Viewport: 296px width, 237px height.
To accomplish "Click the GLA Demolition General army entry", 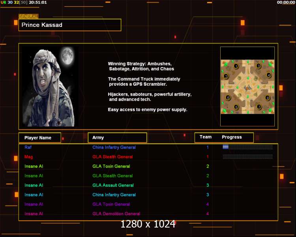I will coord(116,214).
